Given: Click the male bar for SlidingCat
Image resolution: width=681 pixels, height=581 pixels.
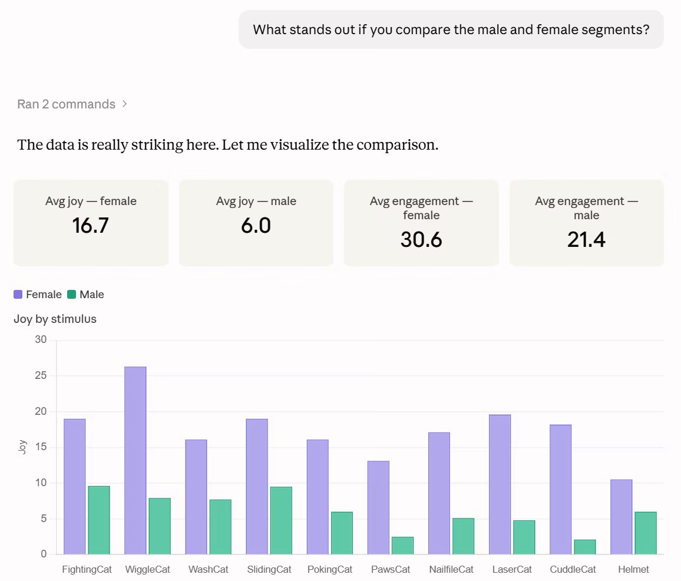Looking at the screenshot, I should point(282,520).
